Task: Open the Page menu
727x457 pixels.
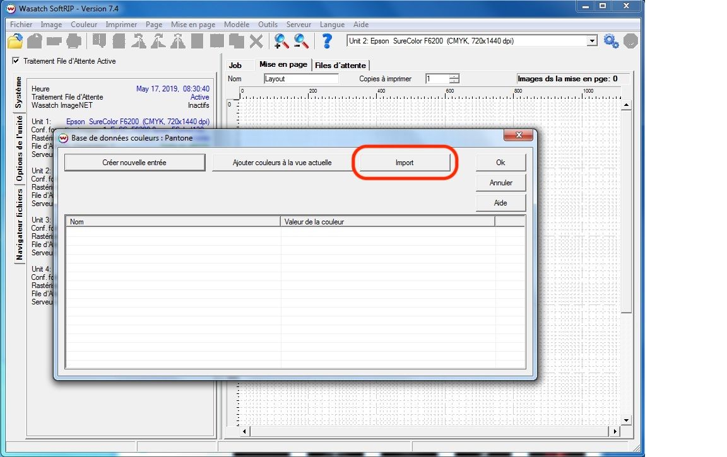Action: point(154,25)
